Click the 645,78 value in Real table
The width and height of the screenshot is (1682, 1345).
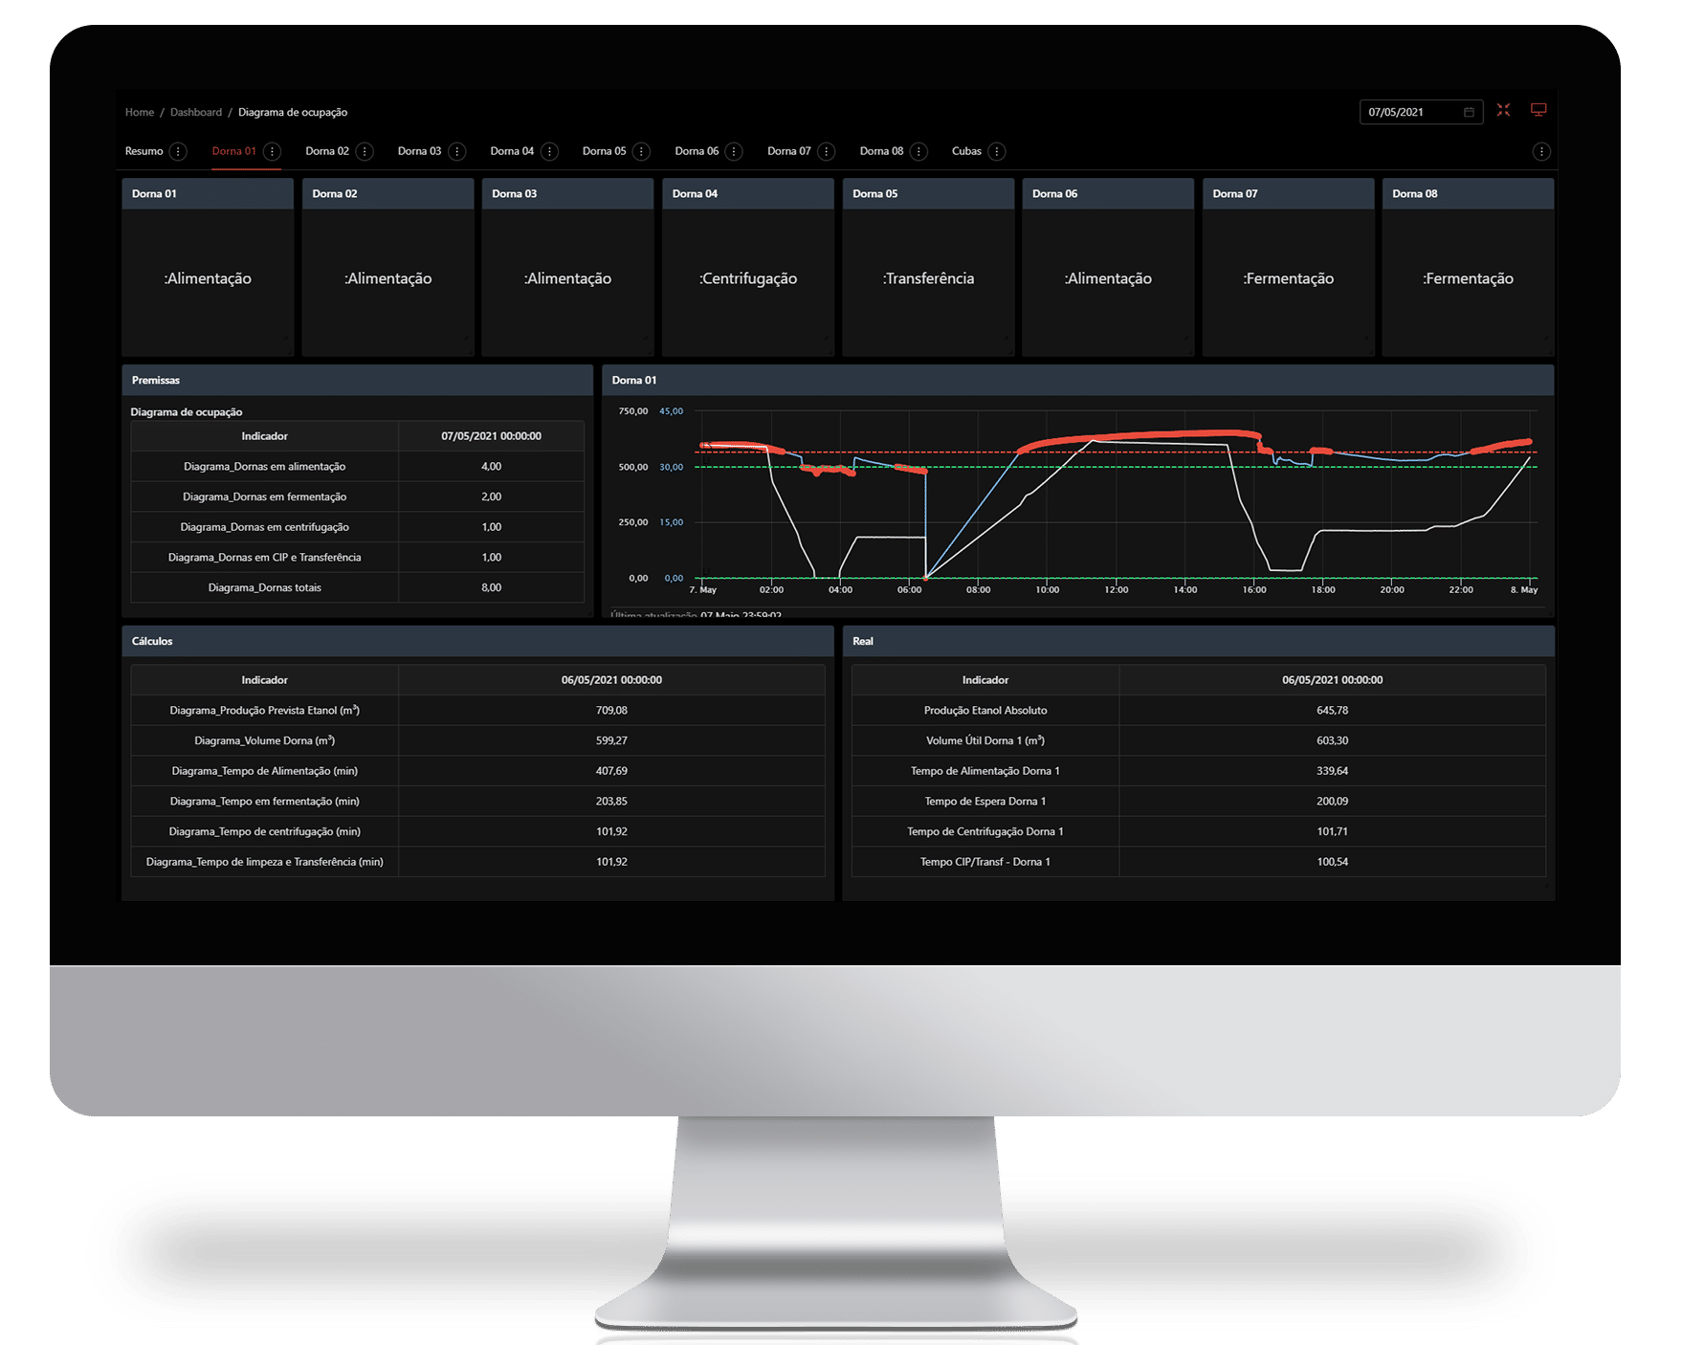point(1332,710)
